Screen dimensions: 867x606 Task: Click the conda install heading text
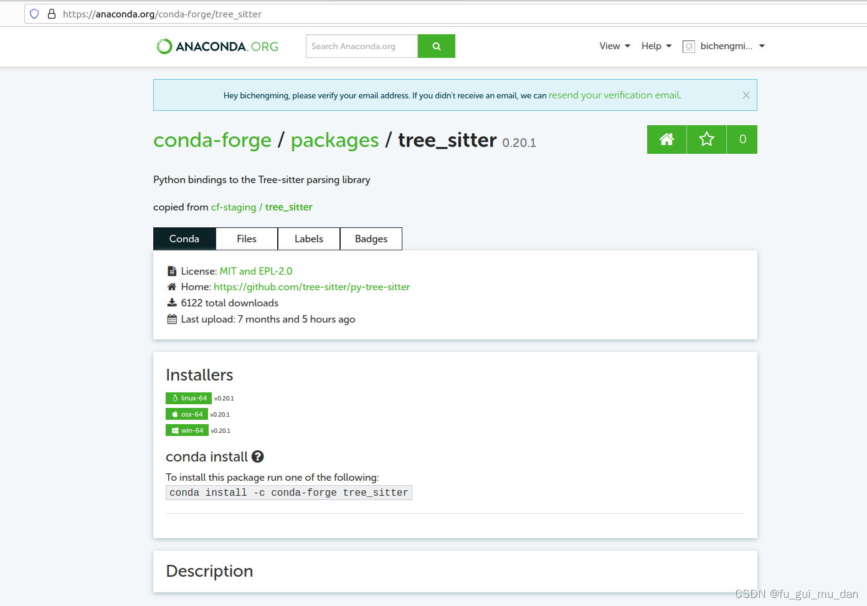pos(207,457)
